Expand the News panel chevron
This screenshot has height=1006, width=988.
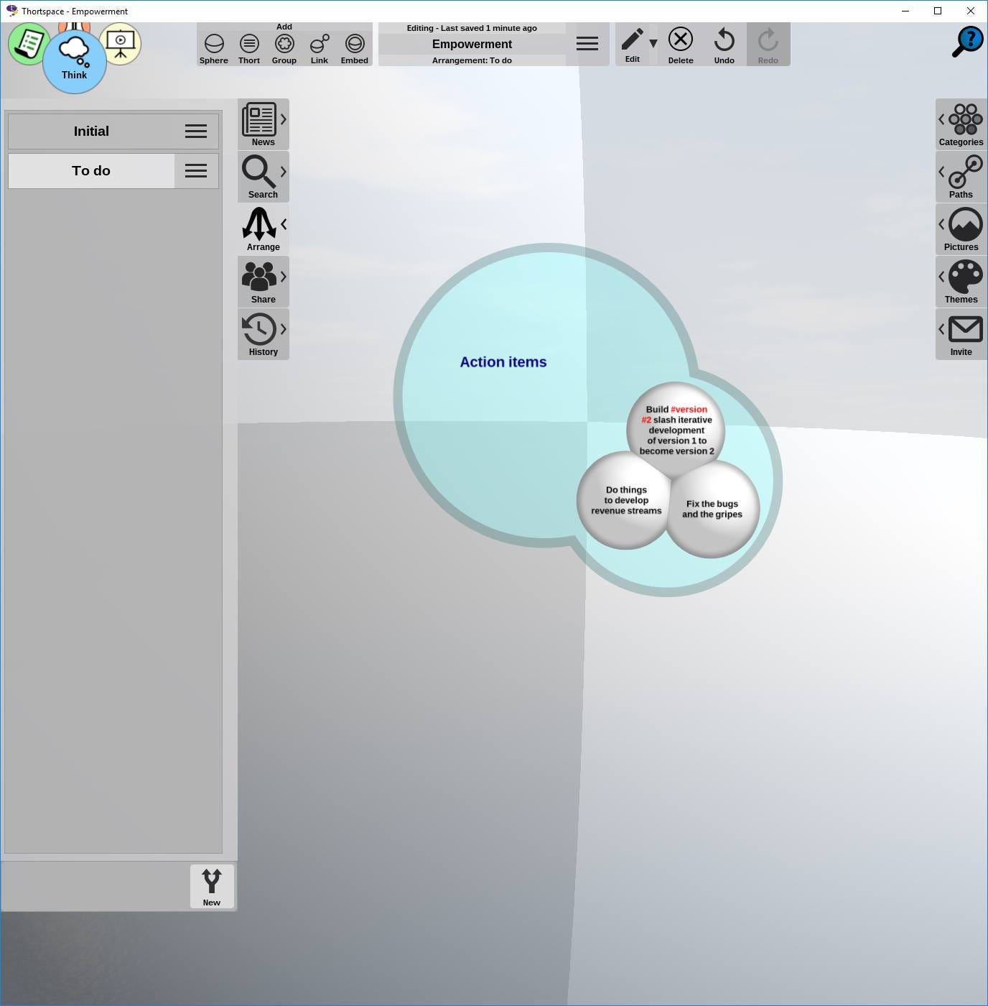click(284, 119)
